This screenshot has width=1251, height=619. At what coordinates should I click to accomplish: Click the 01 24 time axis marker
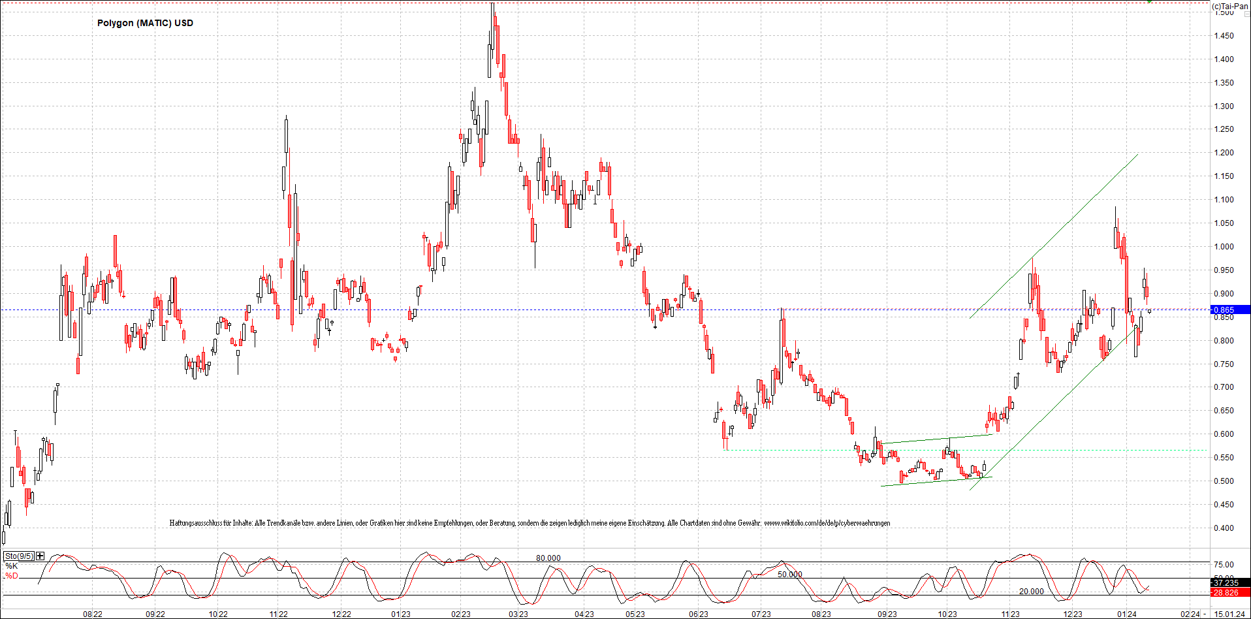(1126, 614)
